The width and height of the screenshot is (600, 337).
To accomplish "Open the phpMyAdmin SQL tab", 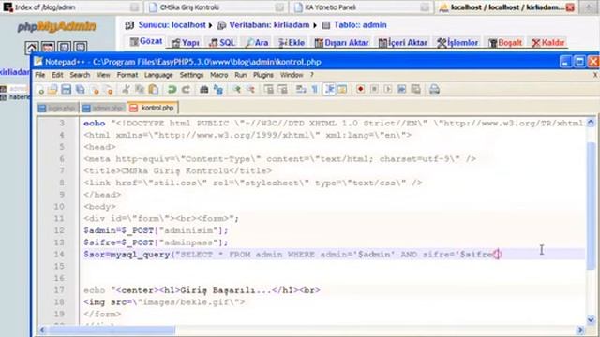I will coord(222,43).
